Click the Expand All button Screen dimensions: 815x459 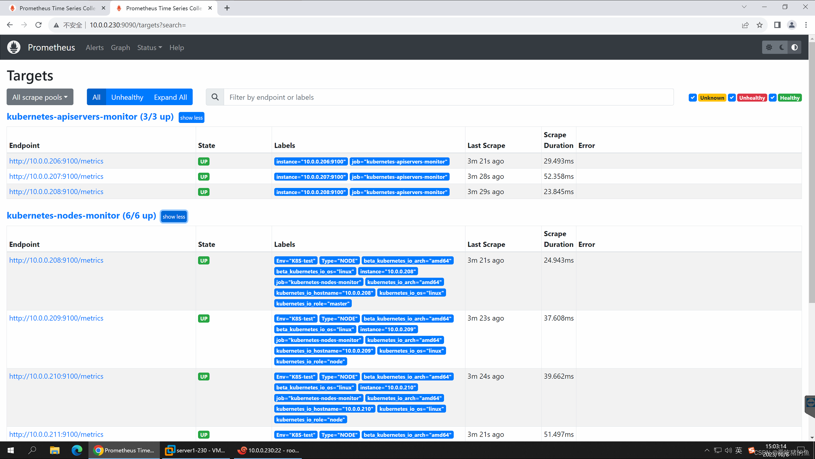(170, 97)
